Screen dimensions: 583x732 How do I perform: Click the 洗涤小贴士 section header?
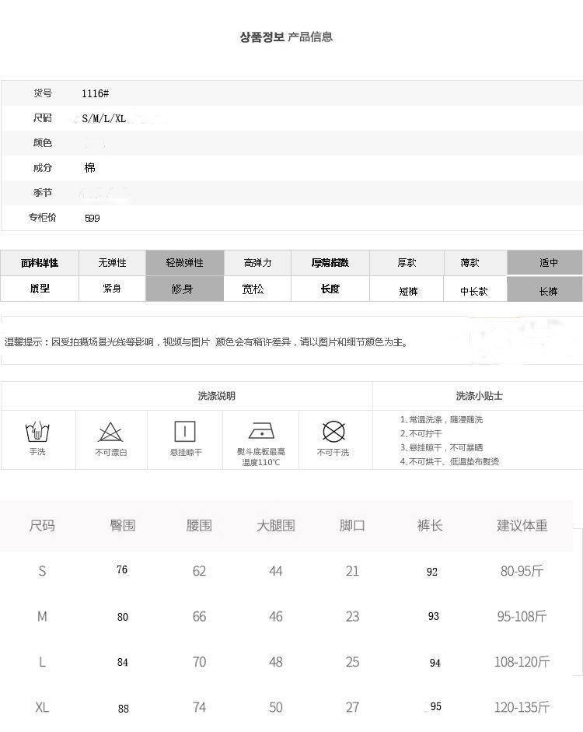coord(480,396)
